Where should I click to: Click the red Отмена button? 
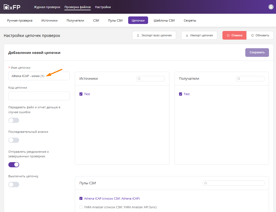[234, 35]
